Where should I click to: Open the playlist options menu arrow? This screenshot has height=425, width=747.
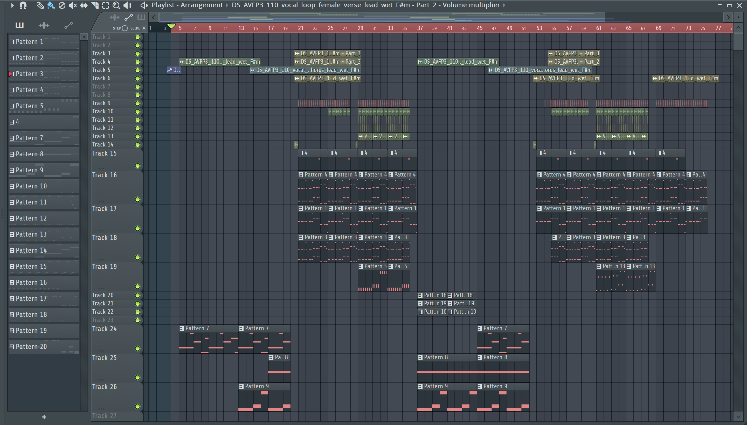click(x=12, y=5)
